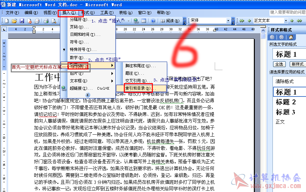The image size is (306, 192).
Task: Expand formatting toolbar options chevron
Action: coord(233,21)
